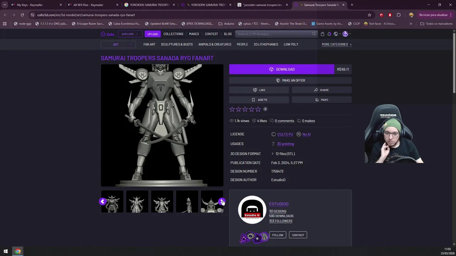Open the notifications bell icon
The image size is (456, 256).
329,34
